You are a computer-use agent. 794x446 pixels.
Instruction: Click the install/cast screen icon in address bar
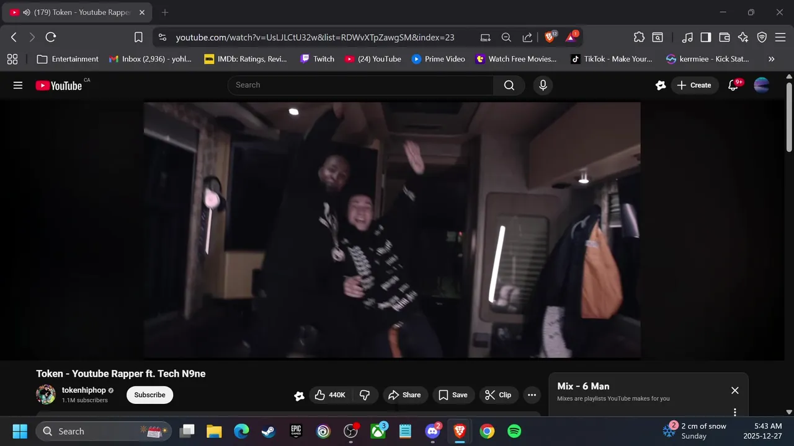[485, 37]
